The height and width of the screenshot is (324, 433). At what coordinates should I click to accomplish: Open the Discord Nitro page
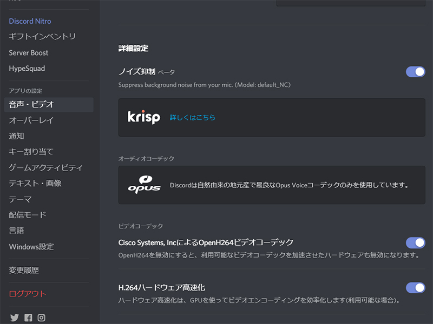tap(30, 21)
